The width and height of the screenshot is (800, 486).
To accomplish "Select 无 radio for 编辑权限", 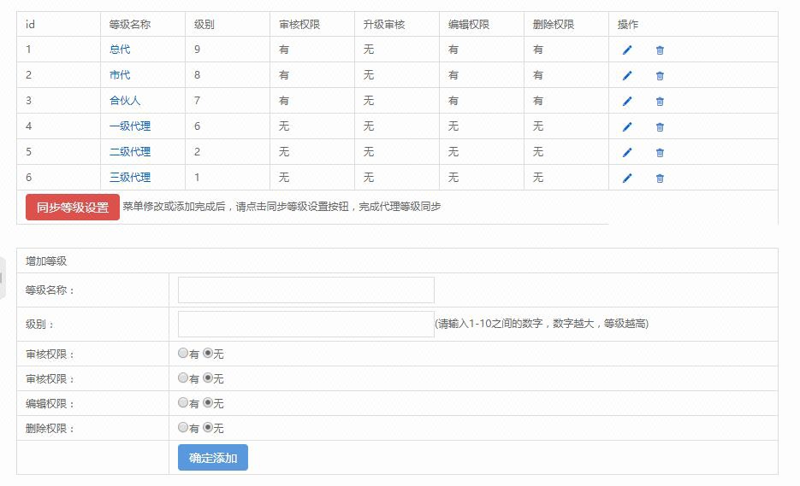I will 208,402.
